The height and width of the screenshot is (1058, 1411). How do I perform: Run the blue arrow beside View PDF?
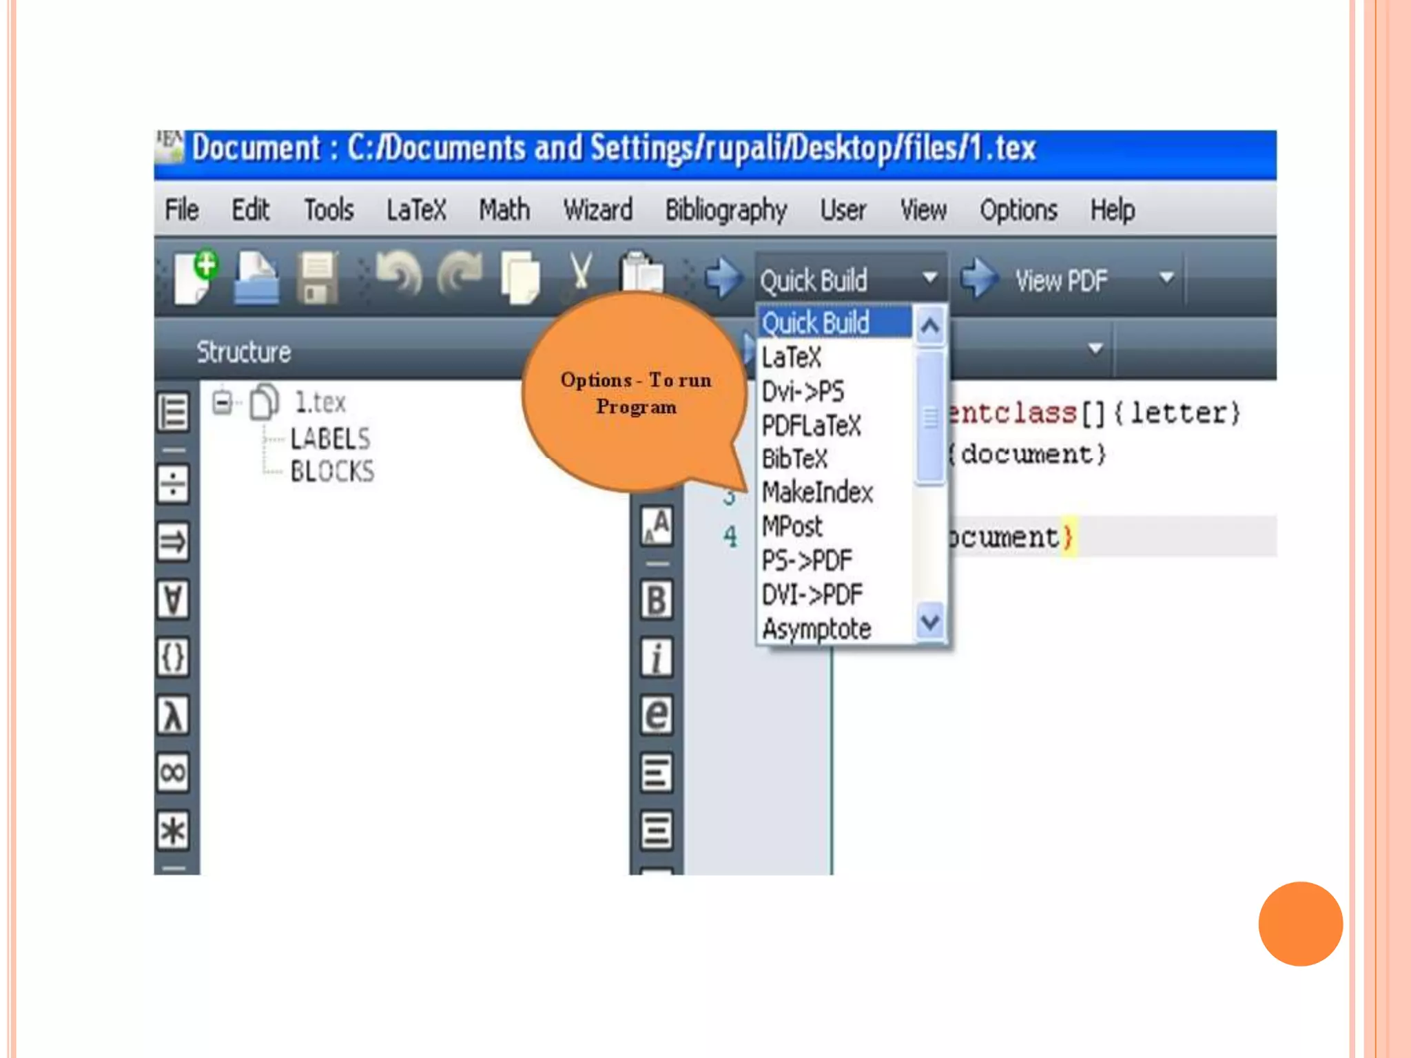coord(979,278)
